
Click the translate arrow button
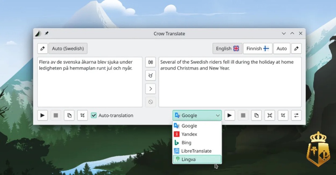click(x=150, y=89)
